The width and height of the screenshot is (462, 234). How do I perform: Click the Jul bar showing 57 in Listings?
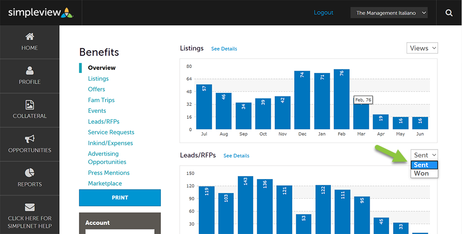204,107
